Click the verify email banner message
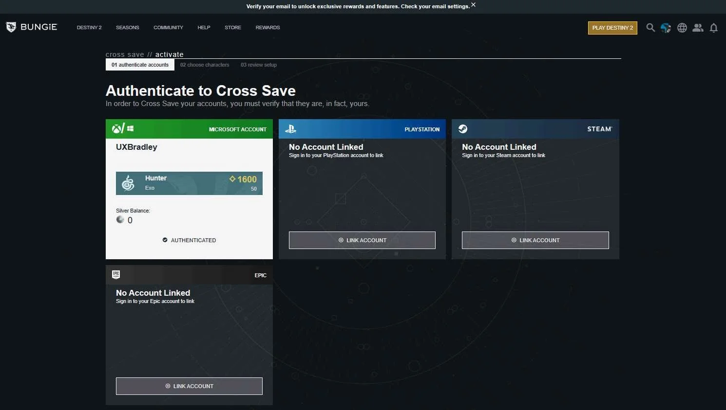 point(358,6)
